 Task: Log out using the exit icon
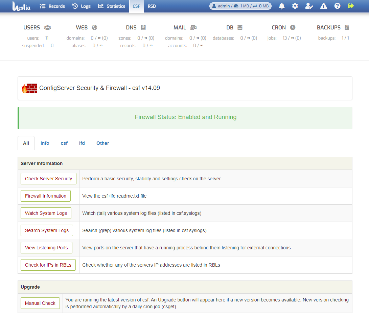click(x=351, y=6)
